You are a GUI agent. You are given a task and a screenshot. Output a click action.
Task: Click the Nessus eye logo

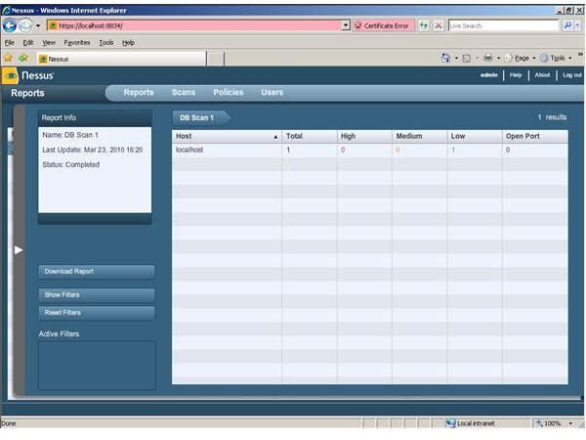coord(11,75)
